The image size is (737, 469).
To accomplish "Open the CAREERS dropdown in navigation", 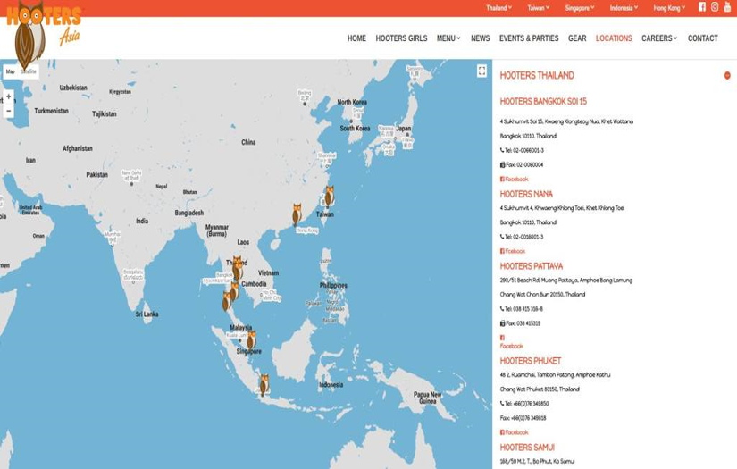I will tap(659, 38).
